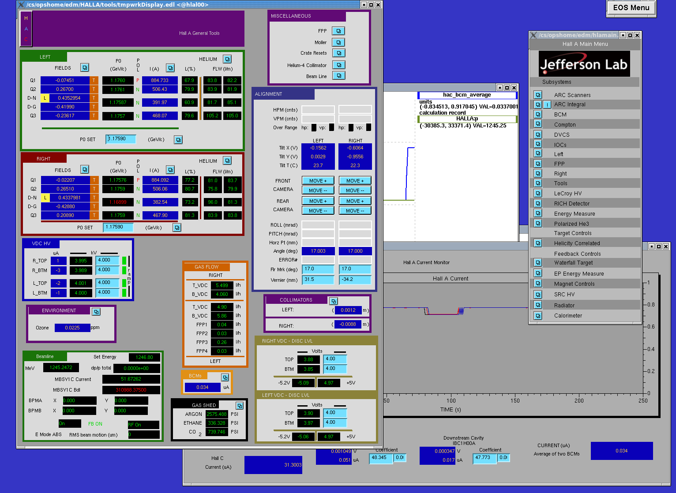The width and height of the screenshot is (676, 493).
Task: Open Moller display in Miscellaneous panel
Action: [338, 42]
